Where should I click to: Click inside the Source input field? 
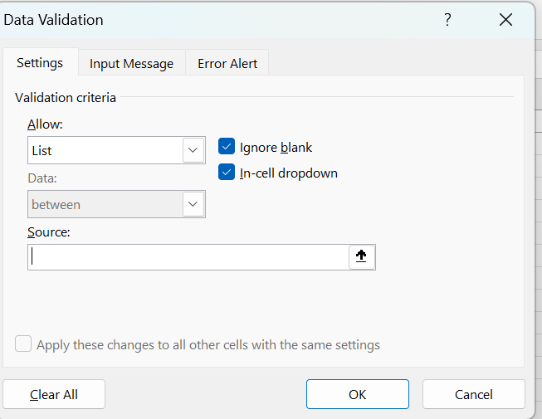click(x=188, y=257)
